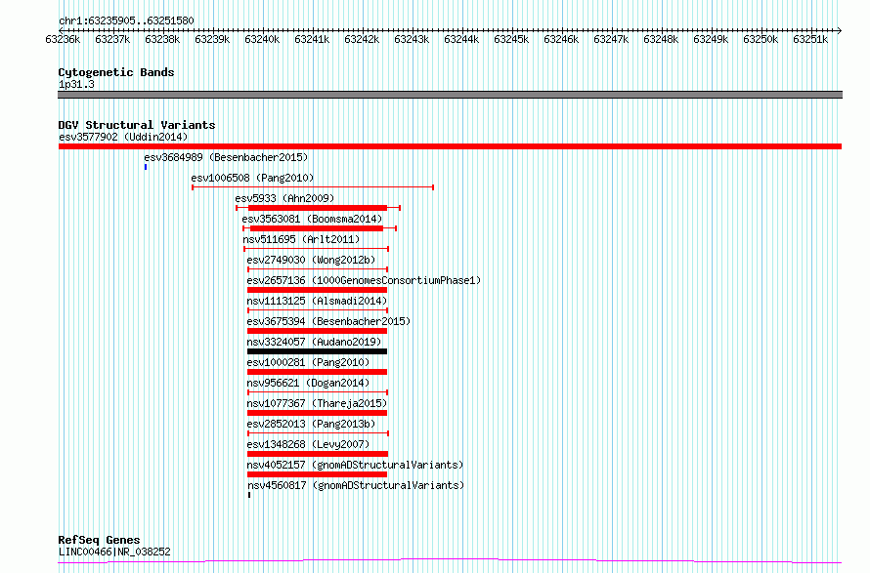Click the esv3577902 (Uddin2014) variant label
Screen dimensions: 870x573
coord(123,137)
